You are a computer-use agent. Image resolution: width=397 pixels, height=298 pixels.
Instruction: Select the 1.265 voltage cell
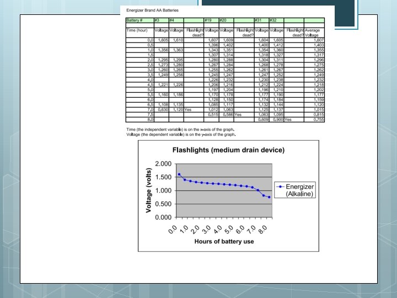click(x=176, y=70)
